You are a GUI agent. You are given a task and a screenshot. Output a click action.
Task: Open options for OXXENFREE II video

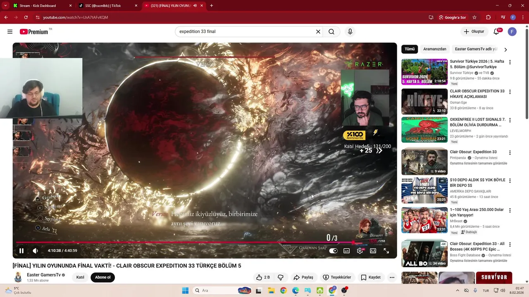pyautogui.click(x=510, y=120)
